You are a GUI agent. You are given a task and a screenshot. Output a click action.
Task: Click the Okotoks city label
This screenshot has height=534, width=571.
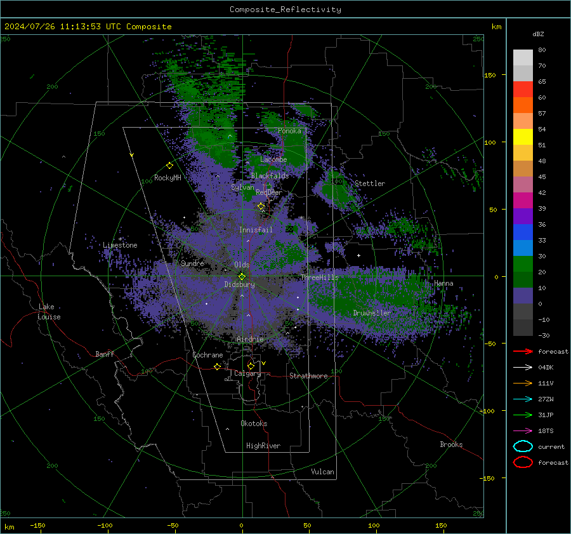(254, 424)
